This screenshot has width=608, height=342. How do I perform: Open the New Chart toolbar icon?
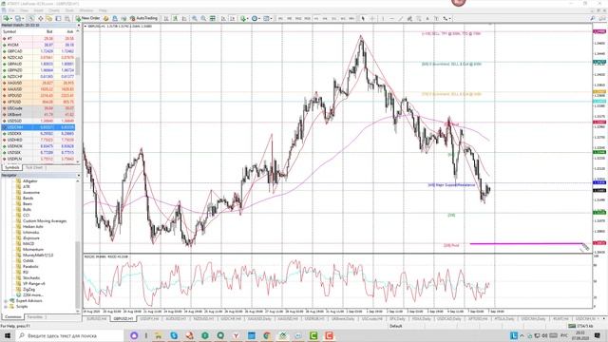(x=7, y=18)
